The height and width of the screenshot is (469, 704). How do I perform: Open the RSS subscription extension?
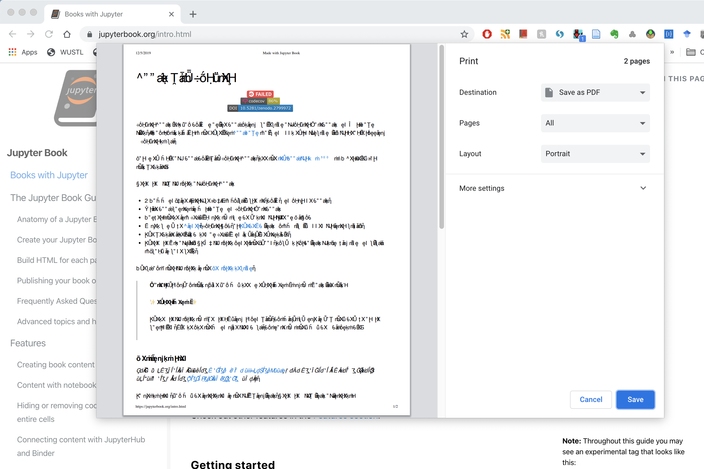[x=505, y=34]
